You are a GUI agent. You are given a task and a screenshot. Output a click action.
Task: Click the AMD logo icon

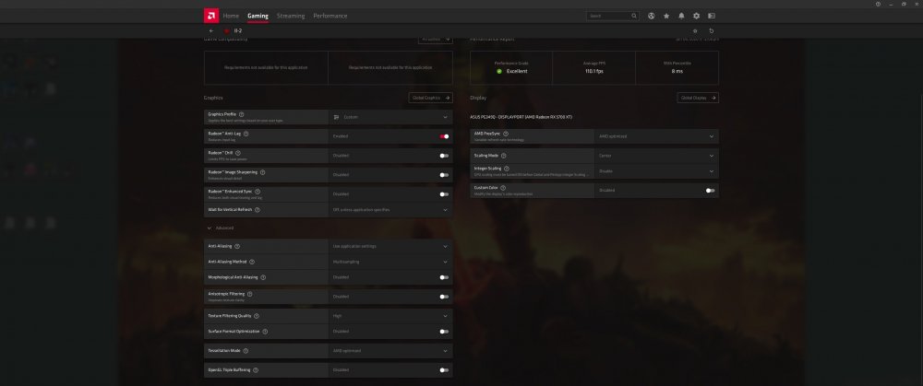point(211,16)
